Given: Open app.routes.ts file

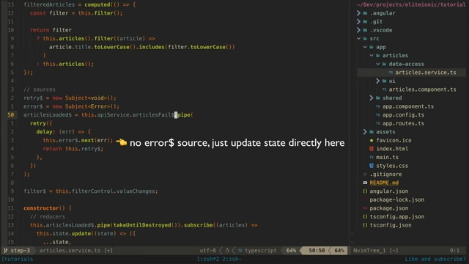Looking at the screenshot, I should (x=403, y=123).
